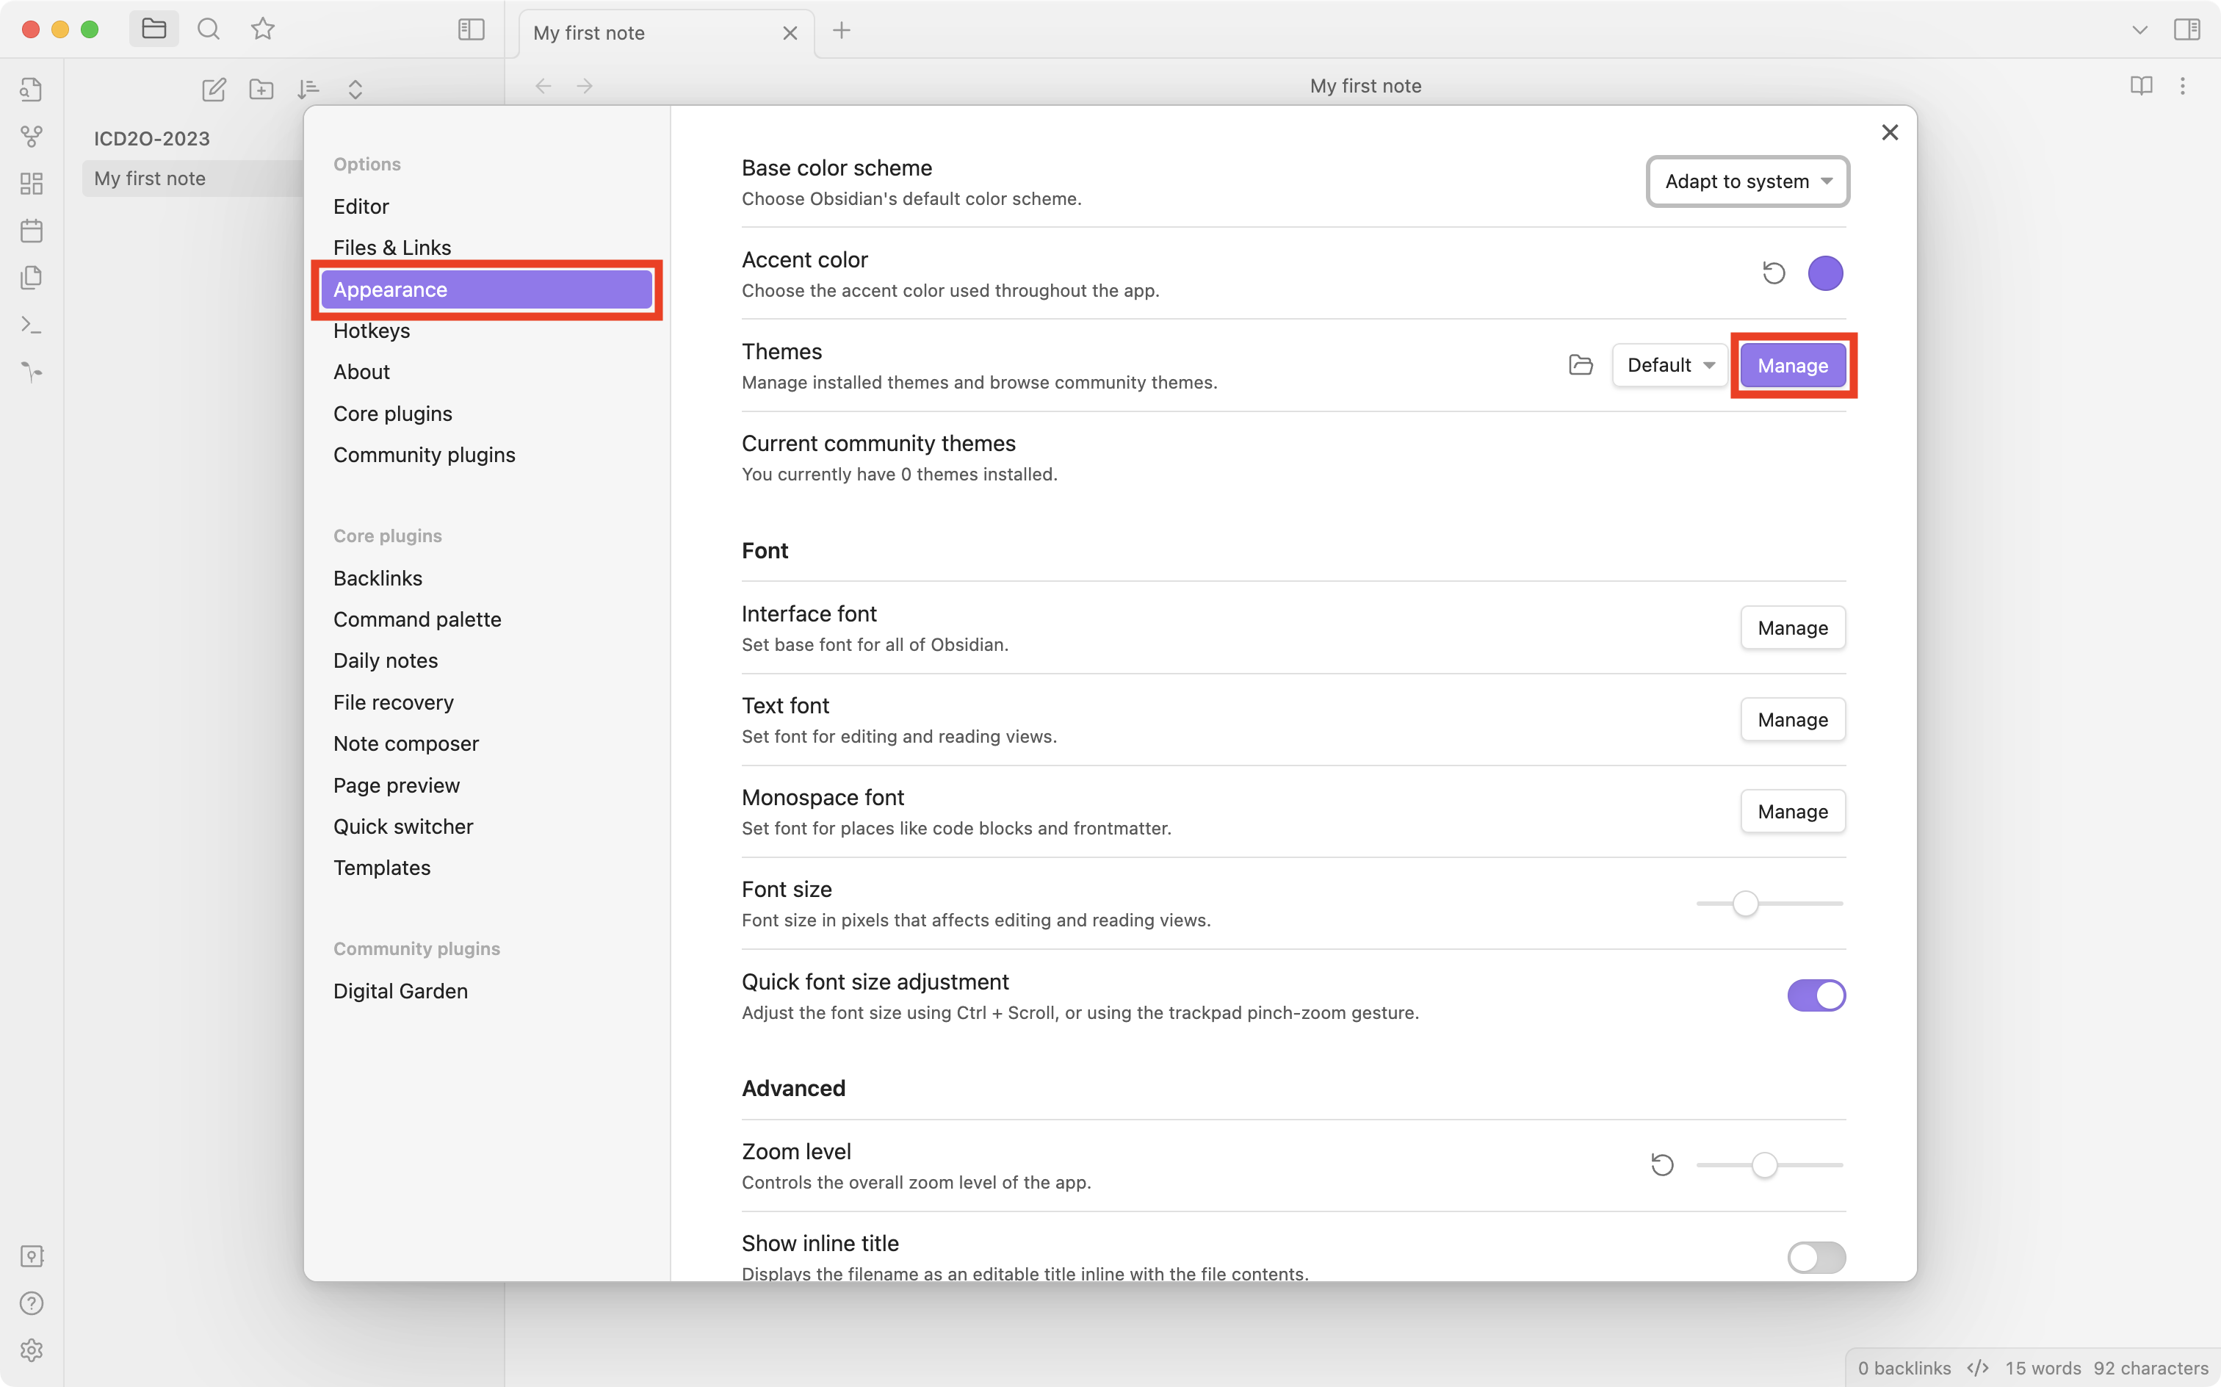Viewport: 2221px width, 1387px height.
Task: Open canvas ribbon icon
Action: pos(32,184)
